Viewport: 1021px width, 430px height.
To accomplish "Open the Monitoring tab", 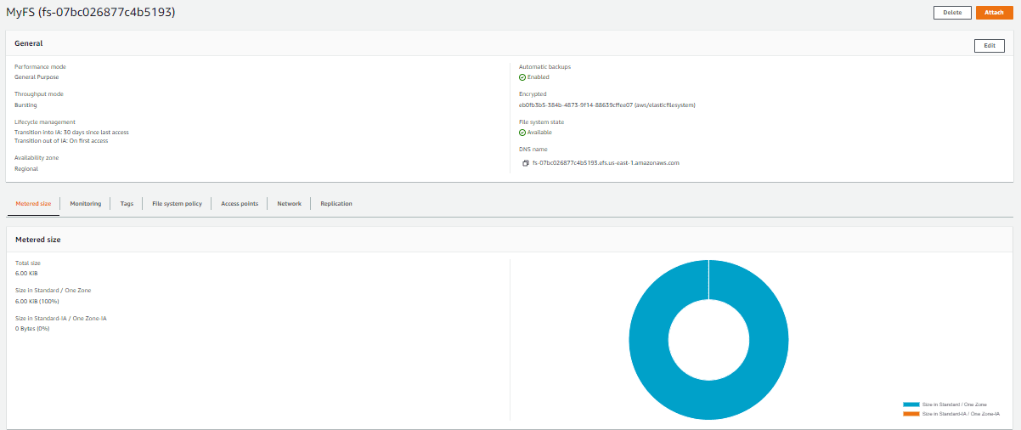I will click(x=86, y=204).
